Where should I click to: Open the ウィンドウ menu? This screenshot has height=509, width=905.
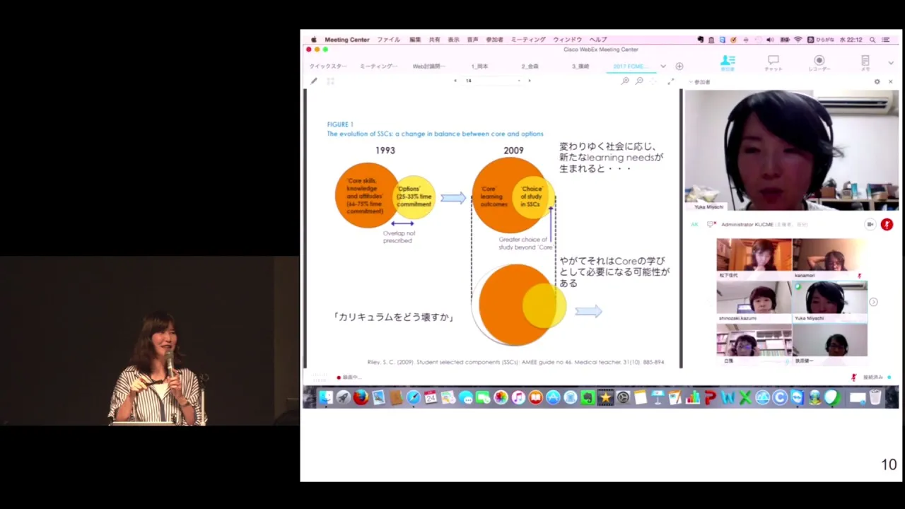[x=567, y=40]
